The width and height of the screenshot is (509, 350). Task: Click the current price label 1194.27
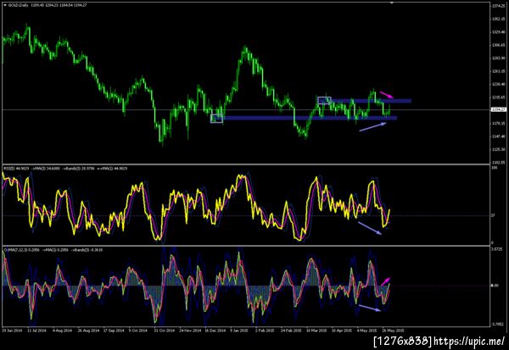(x=499, y=109)
